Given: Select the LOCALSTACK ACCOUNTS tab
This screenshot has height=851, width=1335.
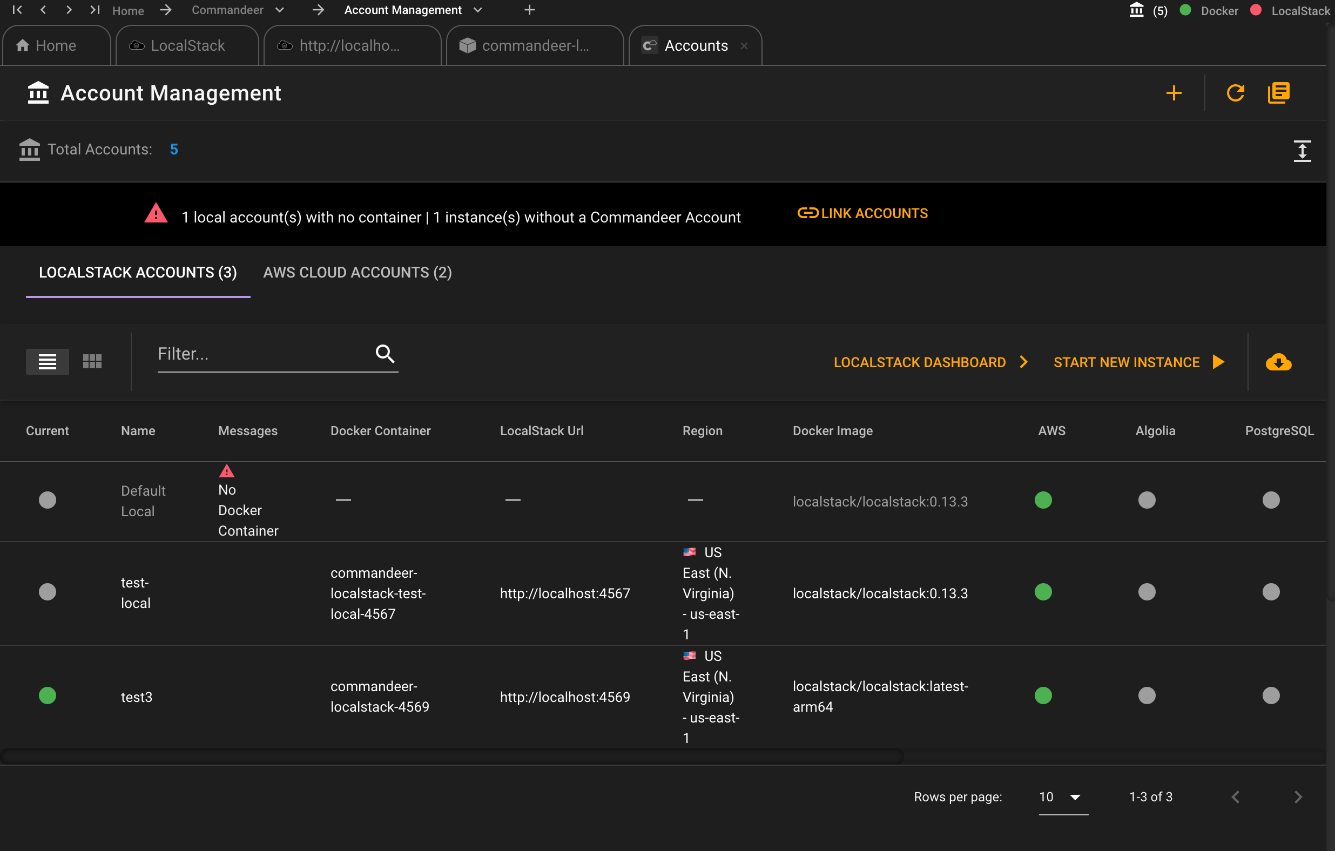Looking at the screenshot, I should point(137,272).
